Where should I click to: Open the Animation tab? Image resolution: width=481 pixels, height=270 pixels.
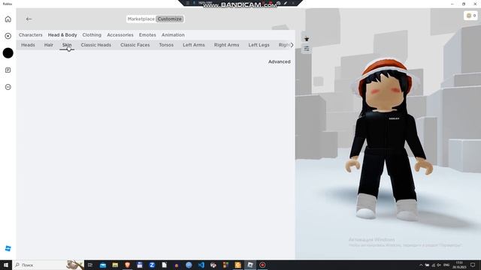[x=173, y=35]
